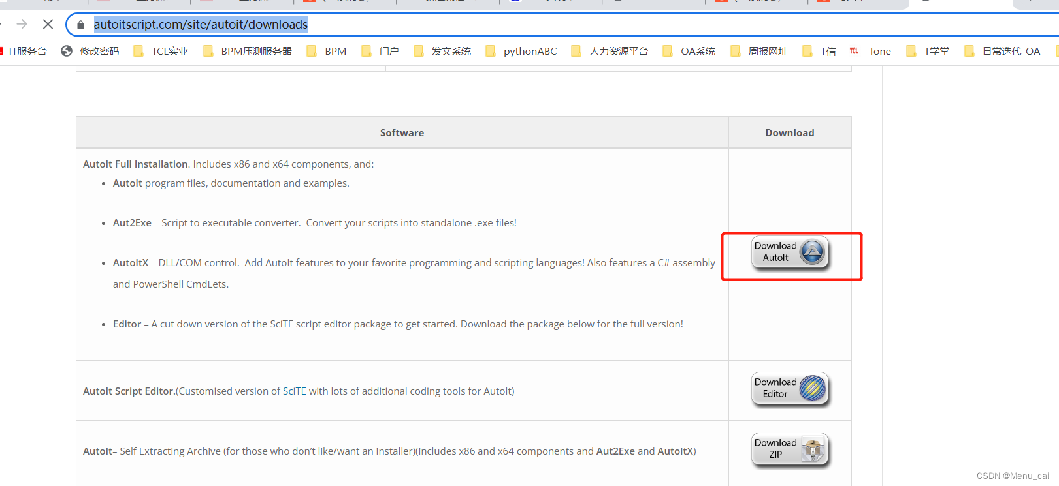Open the SciTE hyperlink
Viewport: 1059px width, 486px height.
pos(294,391)
